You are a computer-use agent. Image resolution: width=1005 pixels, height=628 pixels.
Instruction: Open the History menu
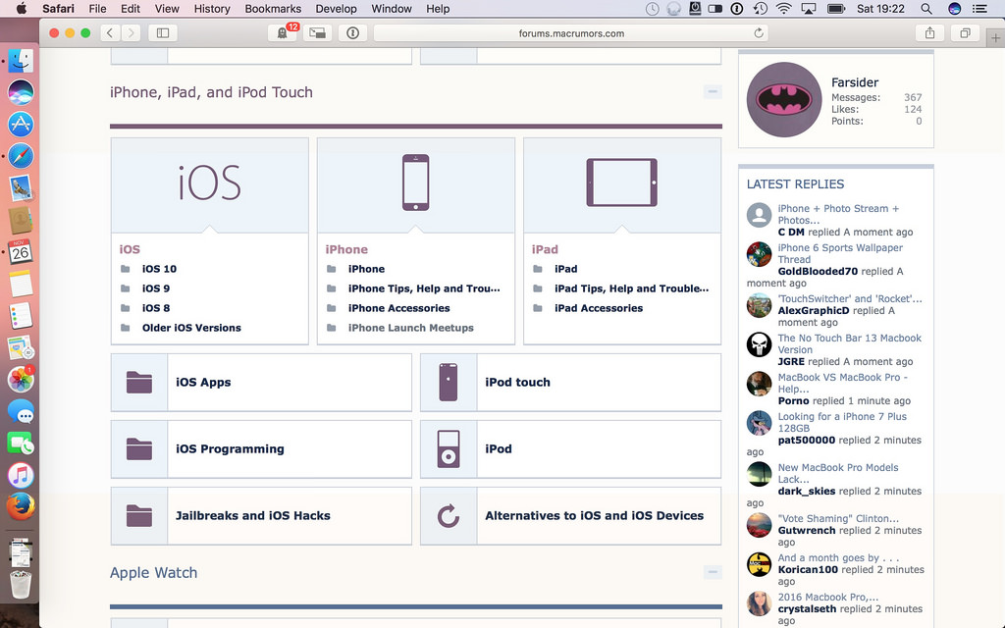tap(212, 9)
